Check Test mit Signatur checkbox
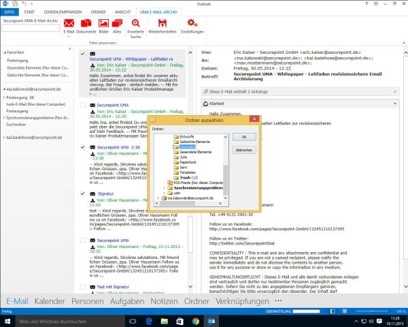Image resolution: width=408 pixels, height=327 pixels. (83, 287)
